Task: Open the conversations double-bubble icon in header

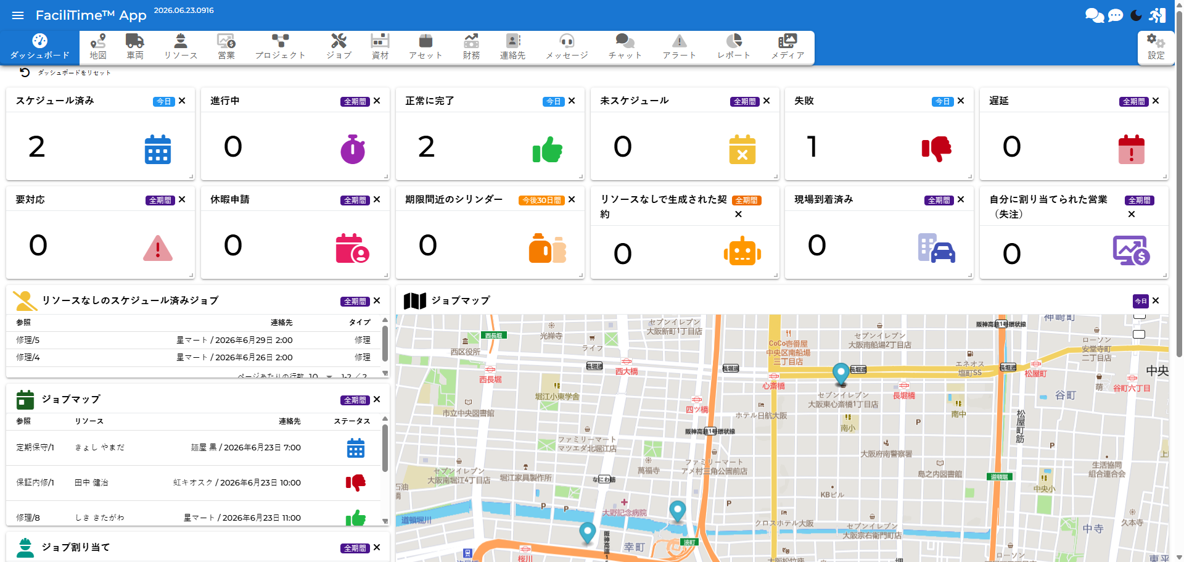Action: tap(1095, 15)
